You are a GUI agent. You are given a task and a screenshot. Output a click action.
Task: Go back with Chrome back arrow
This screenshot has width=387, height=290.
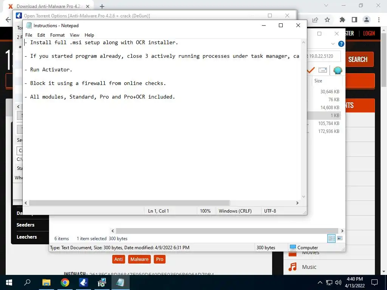(8, 20)
